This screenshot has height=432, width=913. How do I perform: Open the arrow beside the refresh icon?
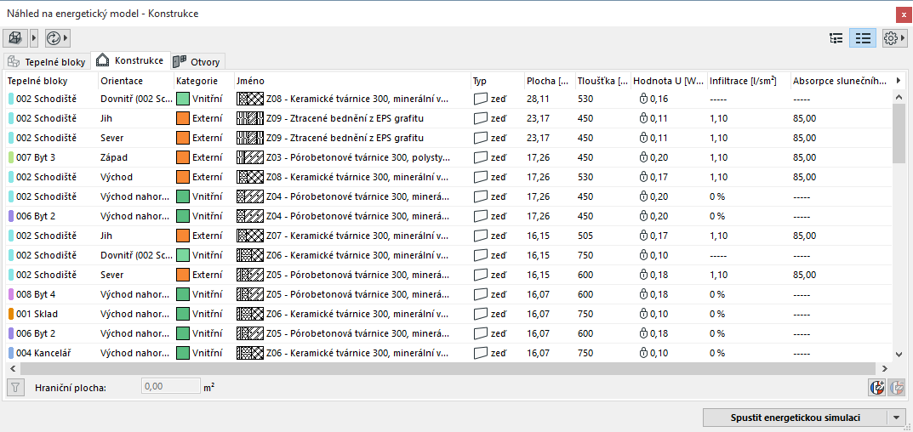pyautogui.click(x=66, y=38)
